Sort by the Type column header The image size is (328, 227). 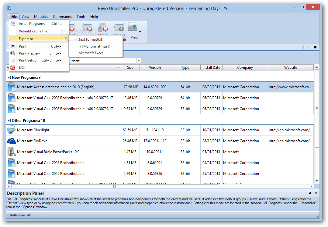coord(185,67)
